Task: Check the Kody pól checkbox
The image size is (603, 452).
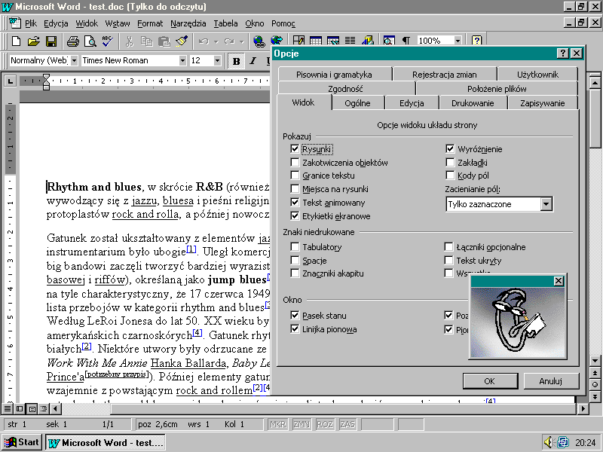Action: click(x=450, y=176)
